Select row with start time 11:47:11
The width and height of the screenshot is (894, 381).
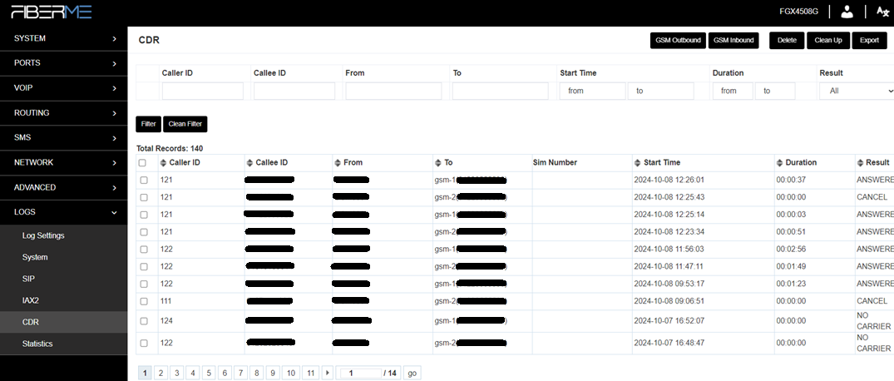[x=144, y=267]
